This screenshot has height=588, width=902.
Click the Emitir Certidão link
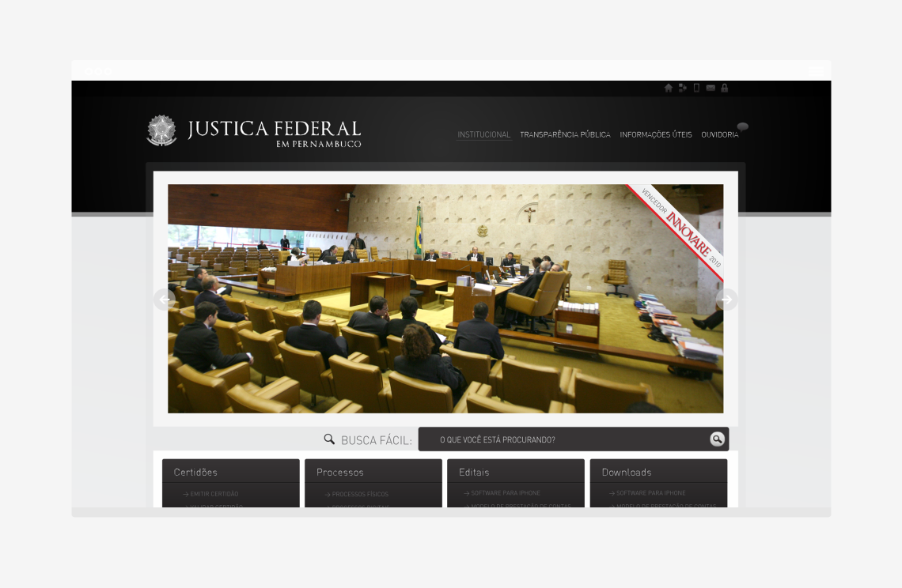(214, 494)
